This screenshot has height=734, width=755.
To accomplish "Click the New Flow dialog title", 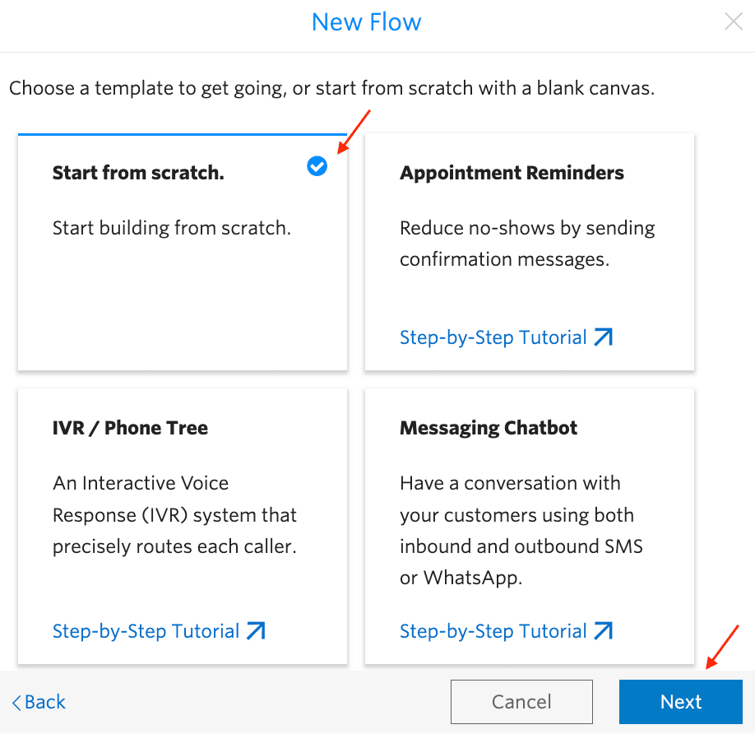I will [366, 22].
